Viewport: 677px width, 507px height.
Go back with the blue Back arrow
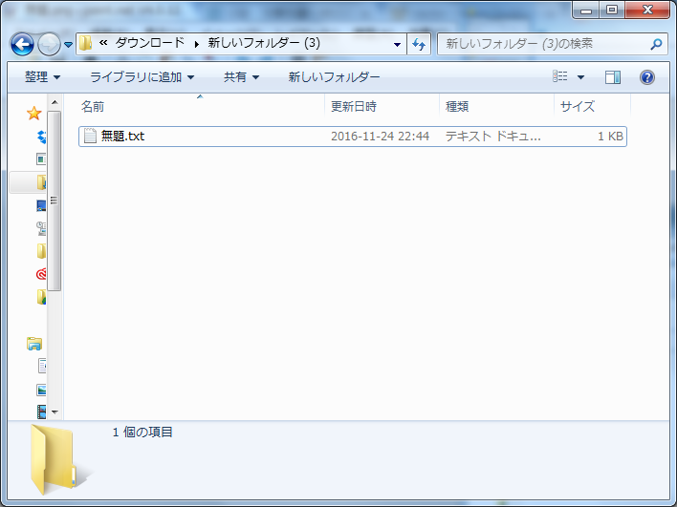22,44
